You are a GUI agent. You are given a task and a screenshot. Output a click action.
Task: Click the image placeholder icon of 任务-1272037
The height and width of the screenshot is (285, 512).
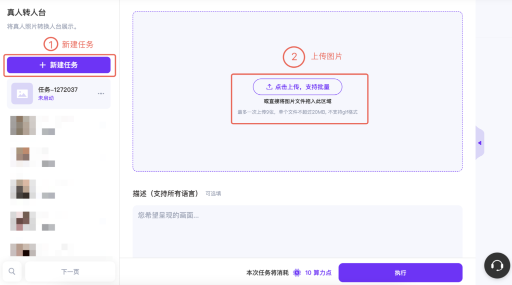tap(22, 93)
